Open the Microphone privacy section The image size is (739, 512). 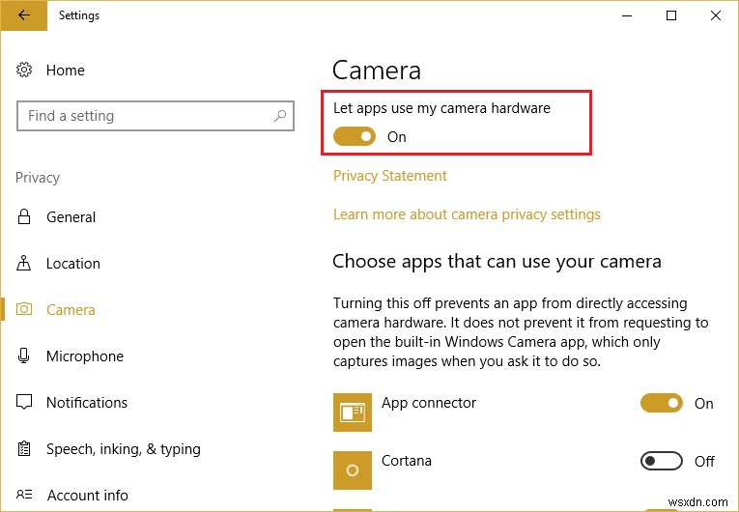(85, 356)
